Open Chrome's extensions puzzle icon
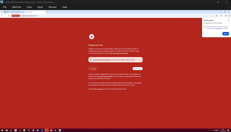This screenshot has height=132, width=231. 221,16
